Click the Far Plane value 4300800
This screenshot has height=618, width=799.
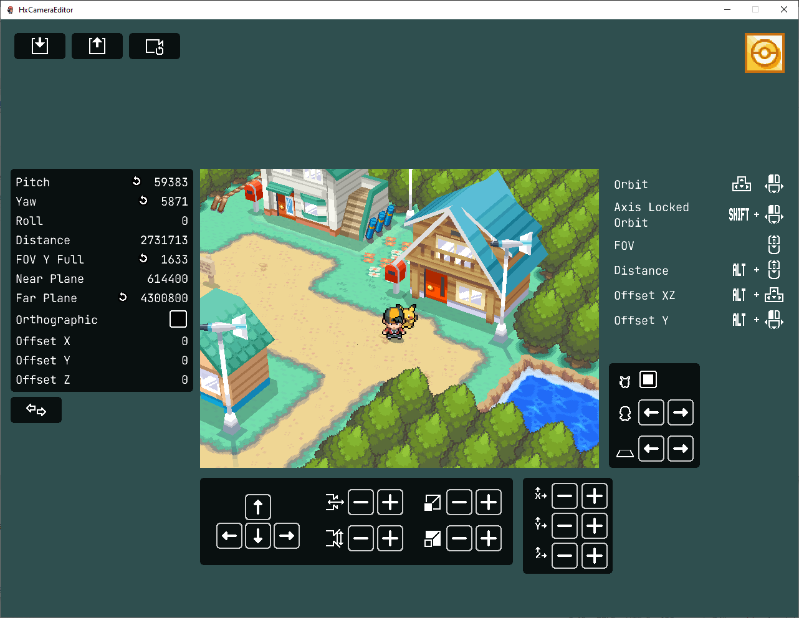164,298
